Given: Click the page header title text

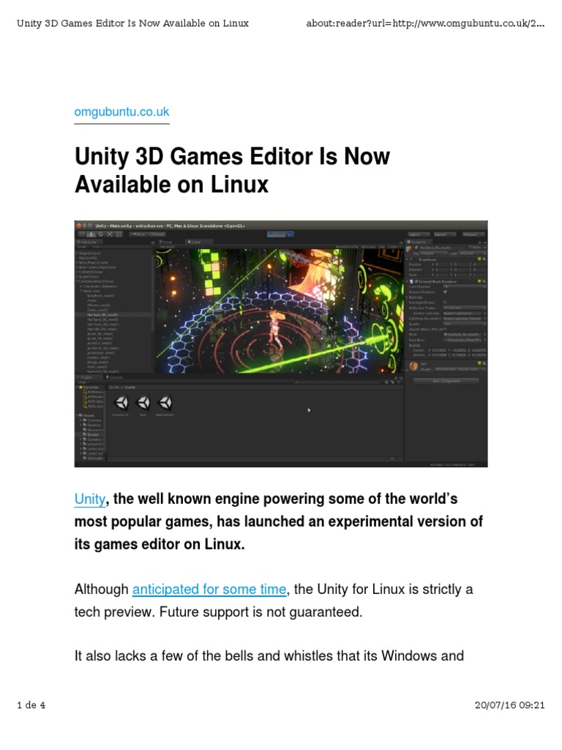Looking at the screenshot, I should 132,23.
